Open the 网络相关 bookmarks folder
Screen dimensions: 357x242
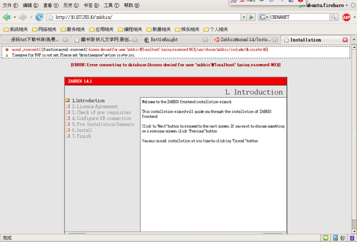click(44, 29)
